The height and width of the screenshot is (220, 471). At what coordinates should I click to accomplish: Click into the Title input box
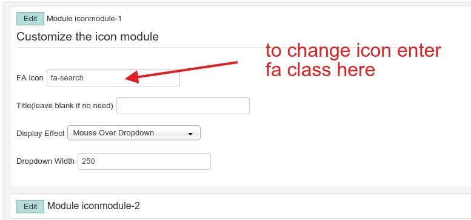(183, 106)
